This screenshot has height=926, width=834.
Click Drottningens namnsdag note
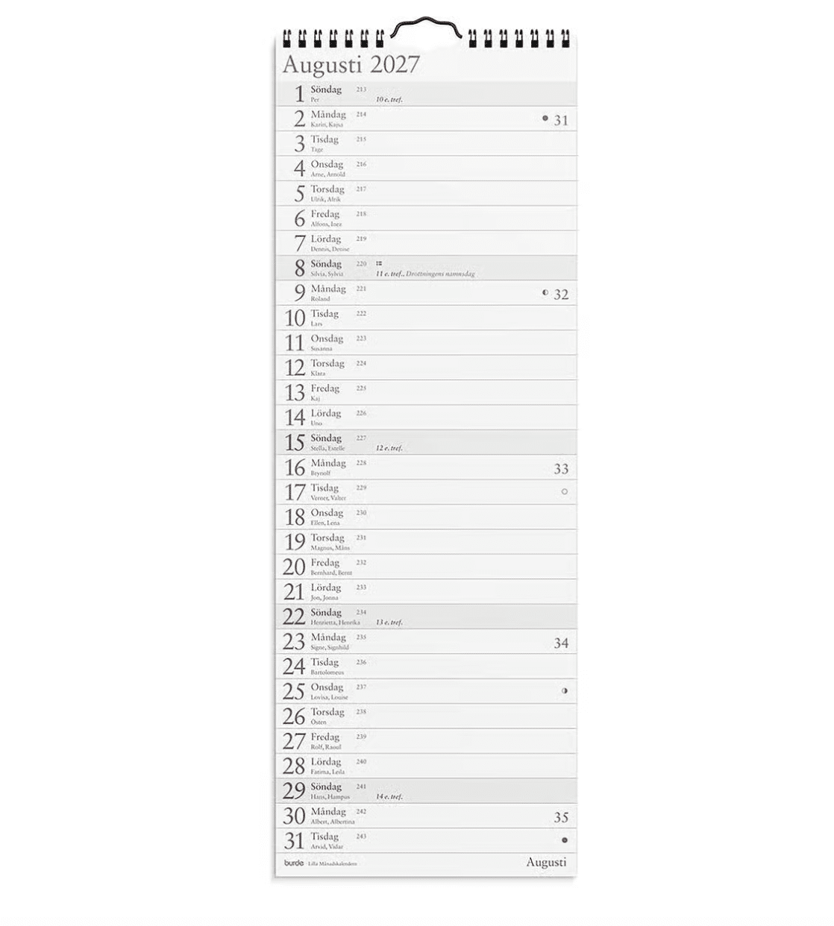coord(441,274)
